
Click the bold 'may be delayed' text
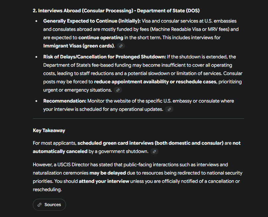coord(107,173)
